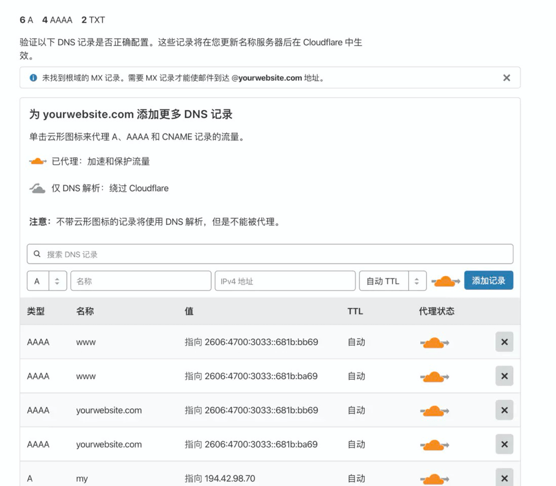Image resolution: width=556 pixels, height=486 pixels.
Task: Click the 名称 input field for the new record
Action: [141, 281]
